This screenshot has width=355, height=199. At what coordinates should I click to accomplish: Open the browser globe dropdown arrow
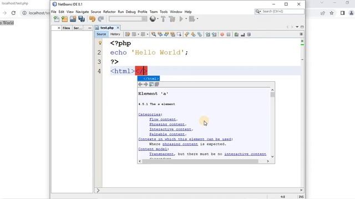point(158,19)
